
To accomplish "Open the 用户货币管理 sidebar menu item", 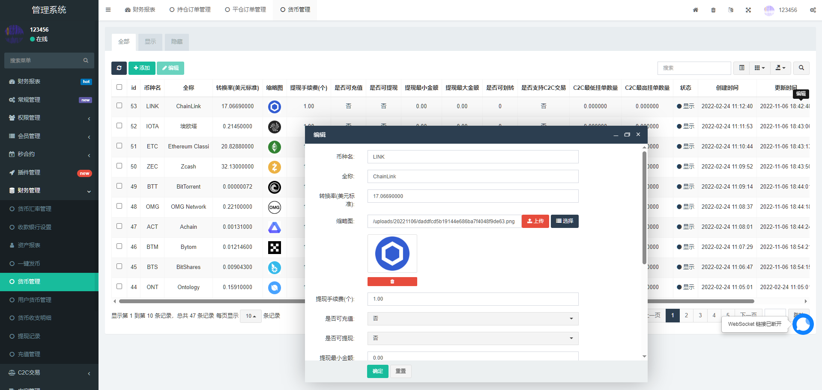I will (34, 300).
